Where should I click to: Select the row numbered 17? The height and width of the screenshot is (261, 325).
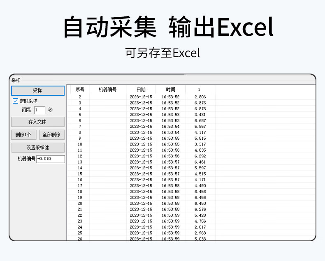80,186
